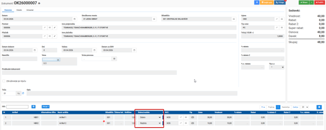Screen dimensions: 326x130
Task: Open the Izjava lookup list icon
Action: pyautogui.click(x=282, y=19)
